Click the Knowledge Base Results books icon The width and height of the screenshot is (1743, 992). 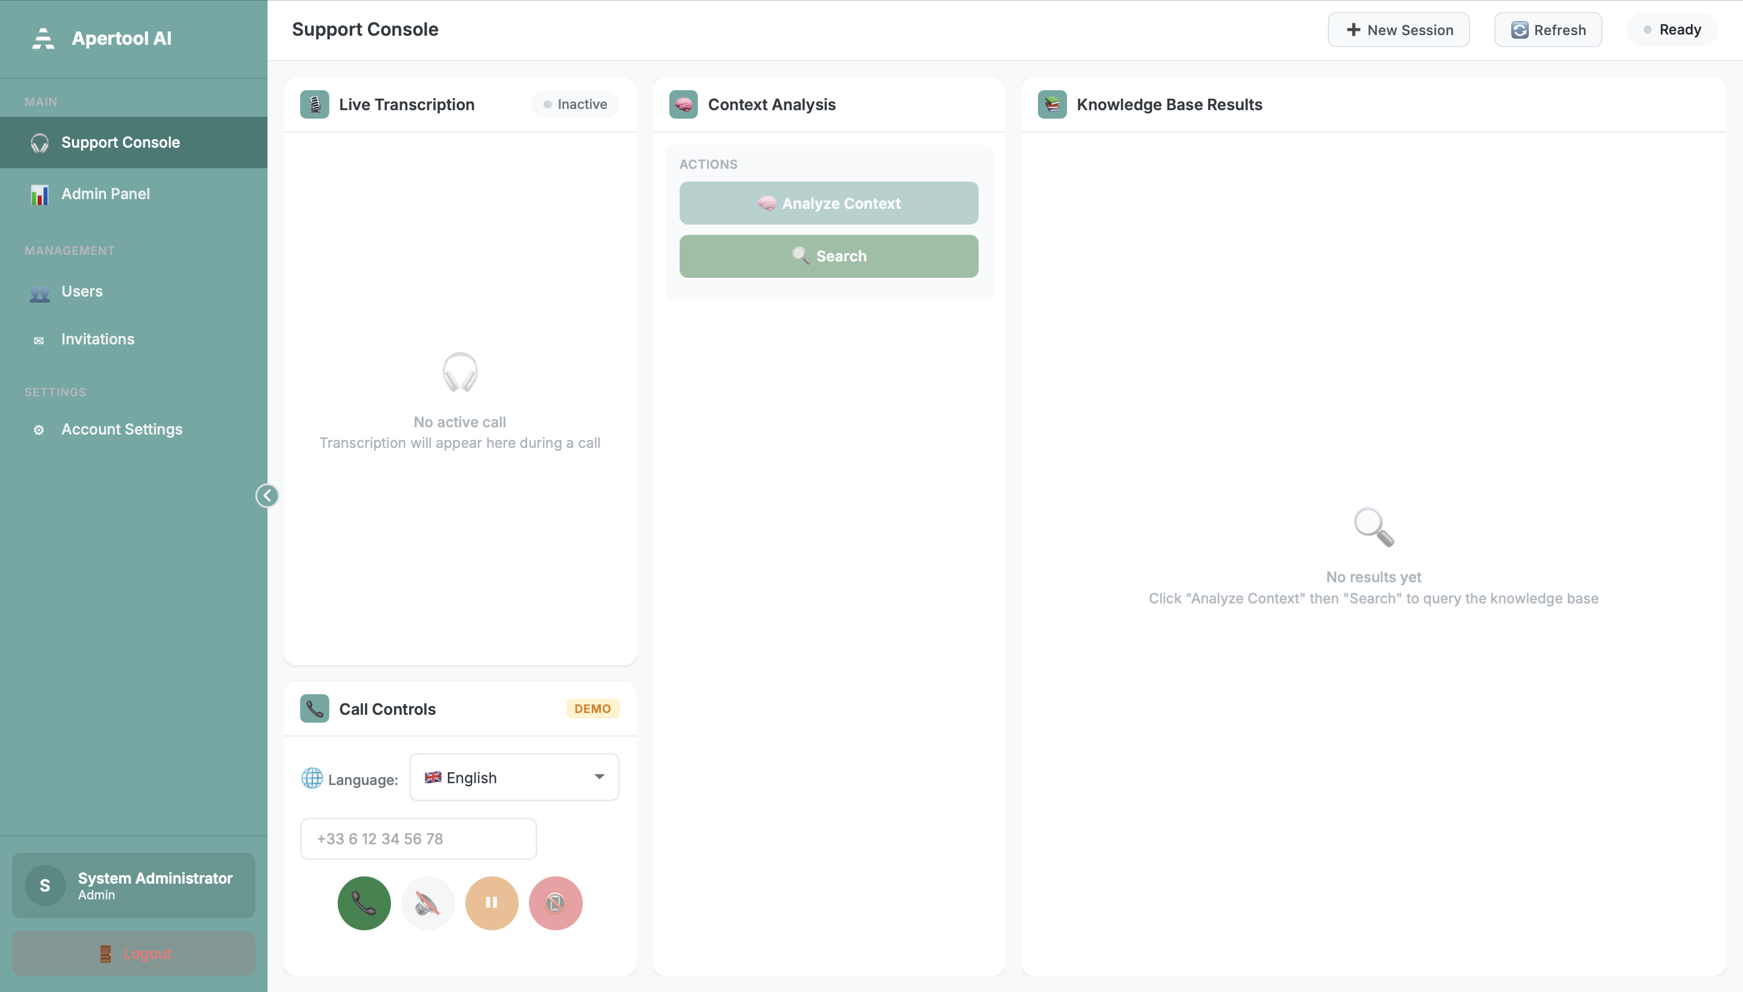(1051, 103)
